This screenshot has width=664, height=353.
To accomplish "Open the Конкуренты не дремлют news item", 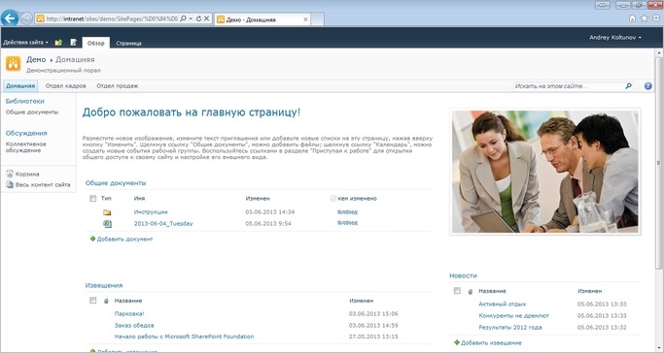I will click(513, 315).
